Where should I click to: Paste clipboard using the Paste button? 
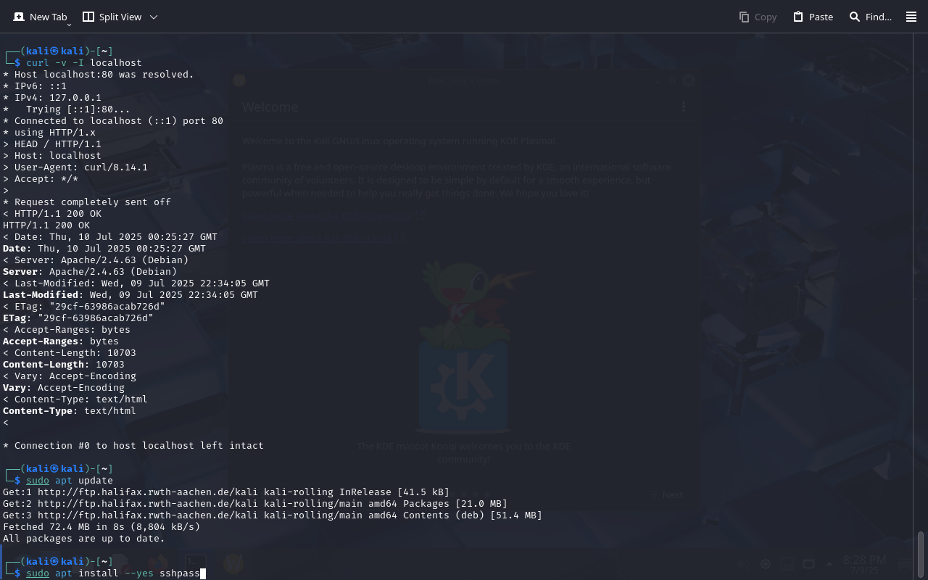coord(813,17)
